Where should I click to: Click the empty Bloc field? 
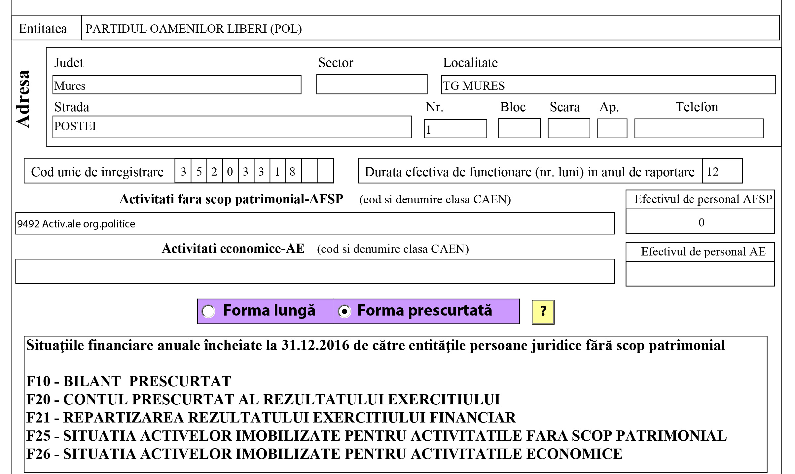point(519,128)
